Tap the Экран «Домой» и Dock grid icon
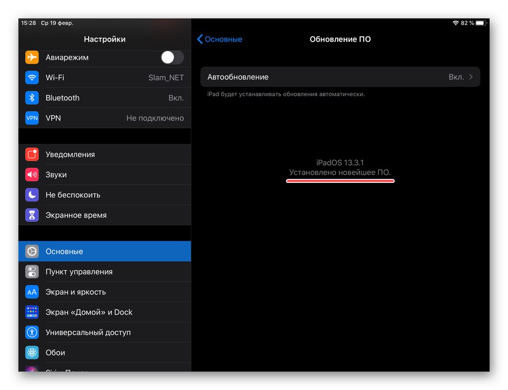Viewport: 508px width, 390px height. (x=32, y=312)
